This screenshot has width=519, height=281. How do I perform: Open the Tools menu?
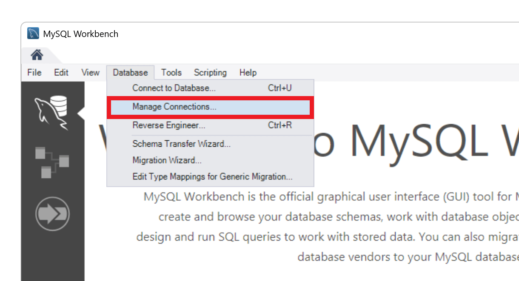click(171, 73)
